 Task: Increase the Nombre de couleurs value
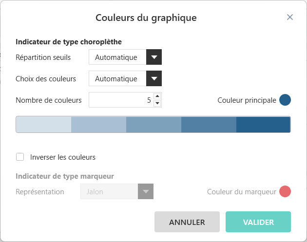pyautogui.click(x=157, y=96)
